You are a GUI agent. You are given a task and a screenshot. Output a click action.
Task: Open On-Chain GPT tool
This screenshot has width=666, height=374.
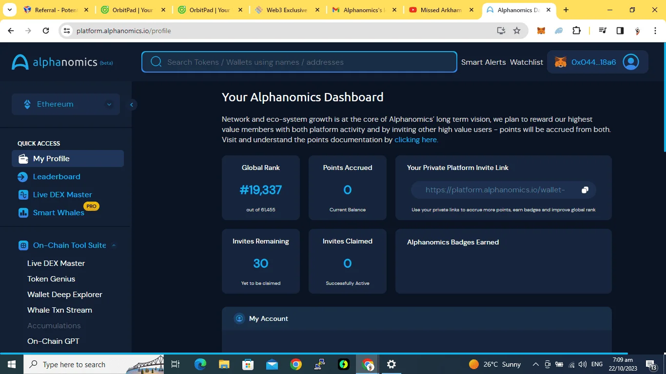53,341
